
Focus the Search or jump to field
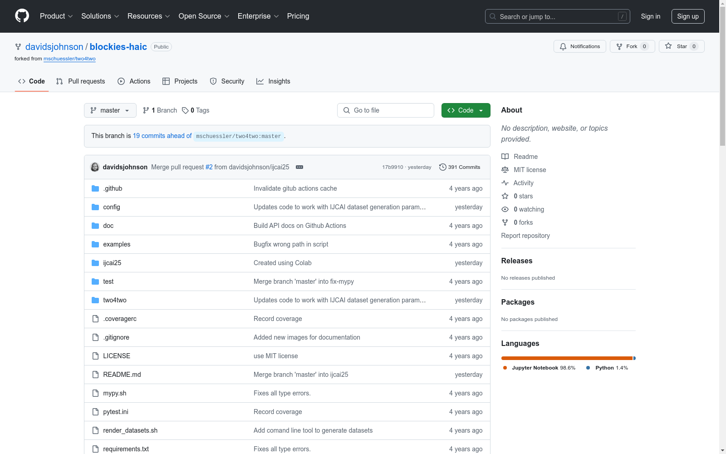558,16
